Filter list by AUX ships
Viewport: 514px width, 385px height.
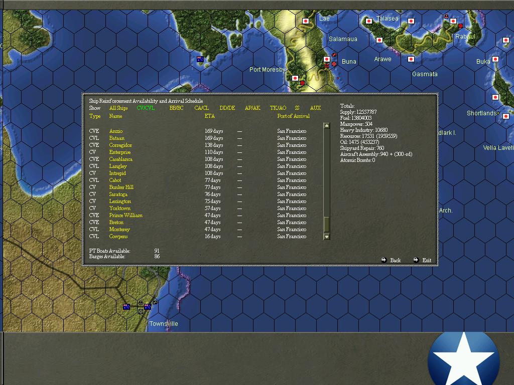[x=315, y=108]
